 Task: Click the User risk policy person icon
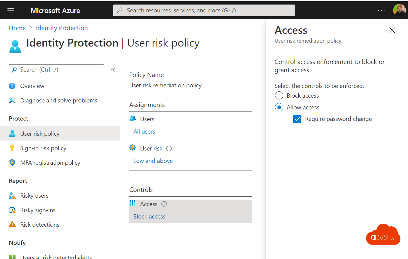click(12, 134)
